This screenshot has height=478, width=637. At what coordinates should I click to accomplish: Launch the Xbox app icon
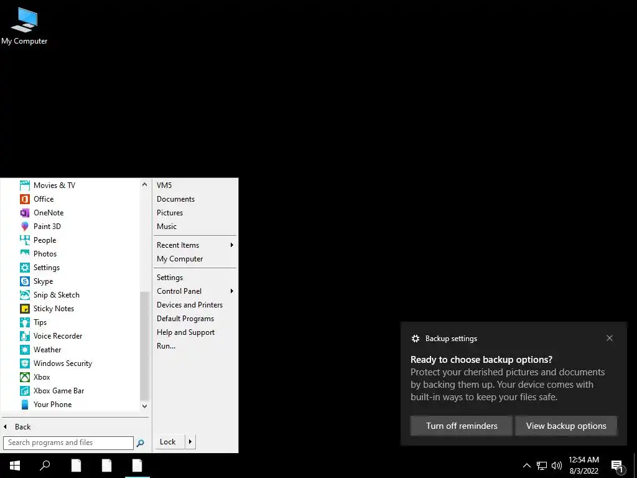click(x=25, y=377)
